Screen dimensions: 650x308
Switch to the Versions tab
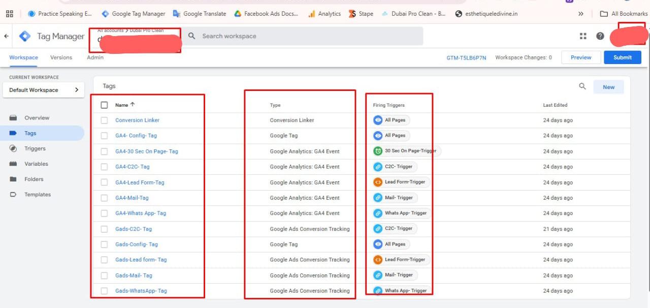61,57
